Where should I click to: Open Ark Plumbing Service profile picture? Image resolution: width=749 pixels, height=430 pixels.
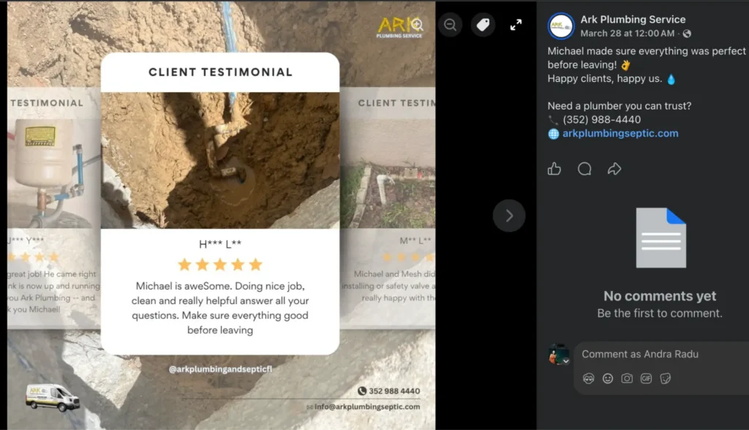pyautogui.click(x=561, y=26)
